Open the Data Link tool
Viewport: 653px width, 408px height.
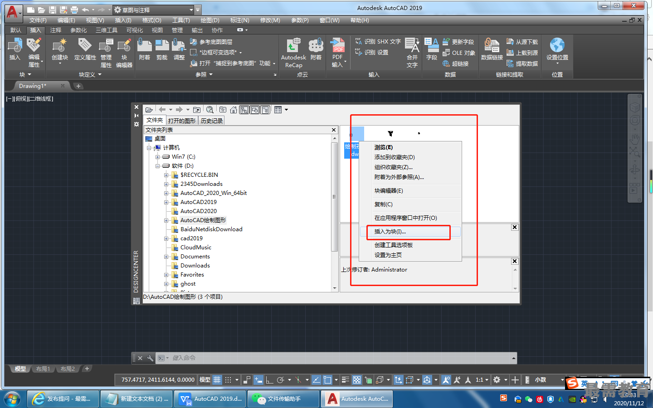(x=492, y=49)
